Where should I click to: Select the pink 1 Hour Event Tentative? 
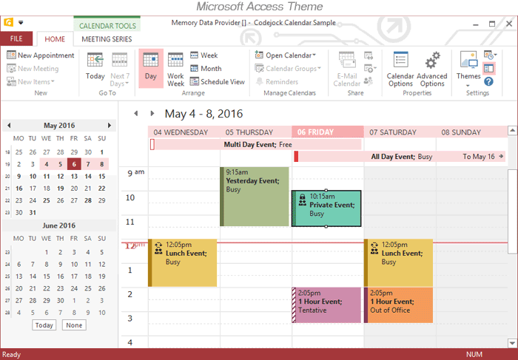(326, 305)
